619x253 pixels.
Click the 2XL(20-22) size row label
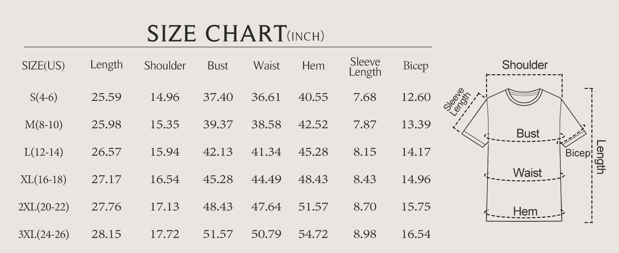coord(44,207)
